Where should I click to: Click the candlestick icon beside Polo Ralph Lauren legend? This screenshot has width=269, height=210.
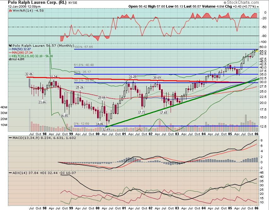click(x=10, y=45)
